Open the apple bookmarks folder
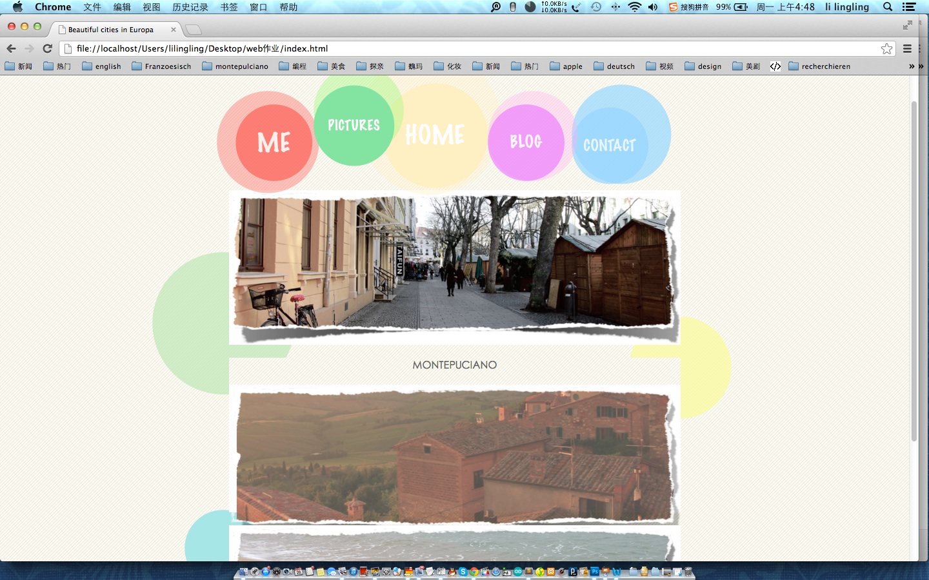 (566, 66)
